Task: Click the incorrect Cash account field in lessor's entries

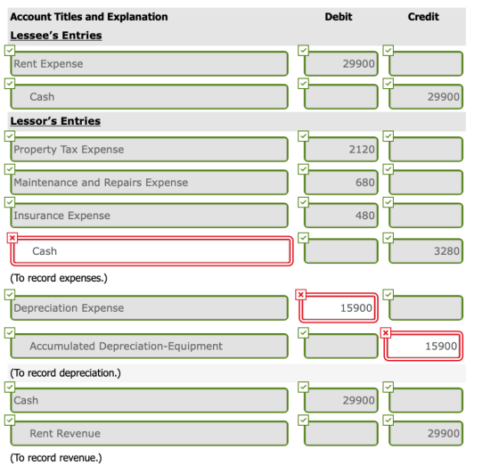Action: pyautogui.click(x=151, y=251)
